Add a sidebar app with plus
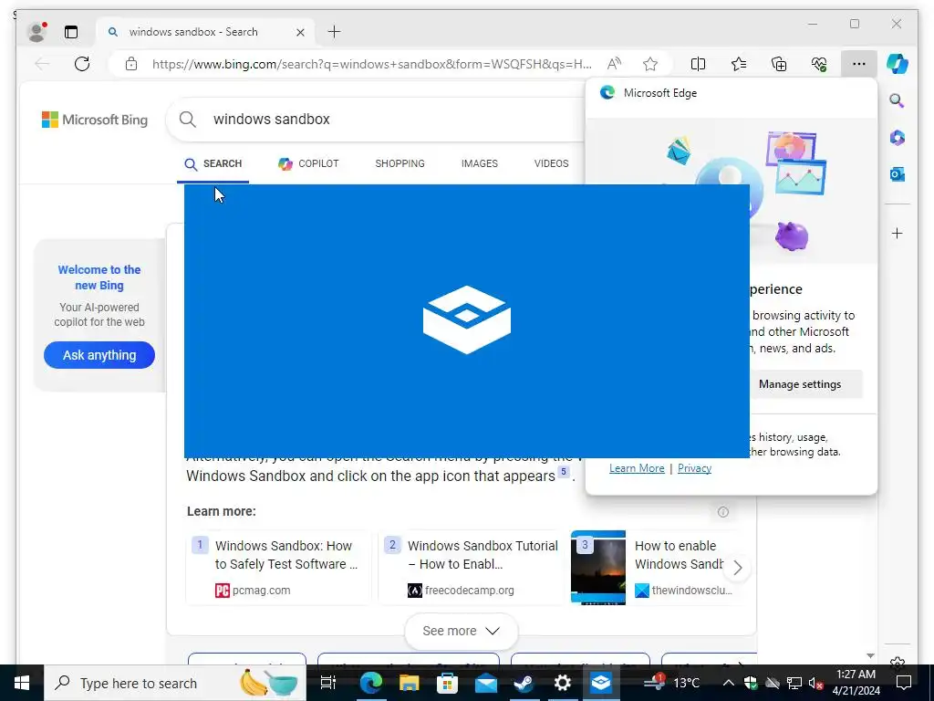Viewport: 934px width, 701px height. [x=898, y=233]
